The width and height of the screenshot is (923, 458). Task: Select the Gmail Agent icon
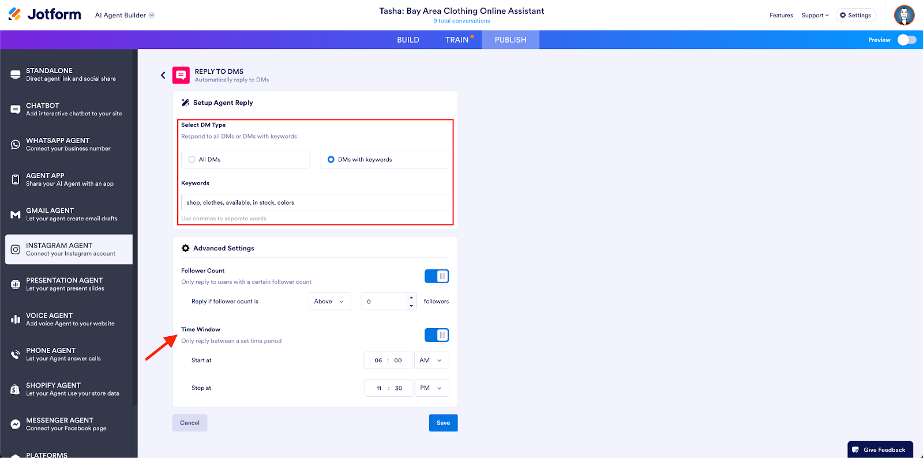point(16,215)
